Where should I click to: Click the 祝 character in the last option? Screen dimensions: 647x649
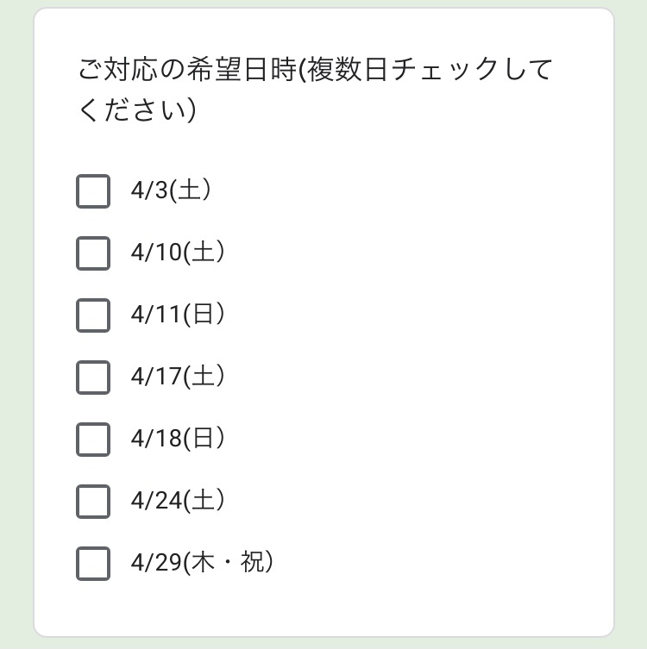252,562
